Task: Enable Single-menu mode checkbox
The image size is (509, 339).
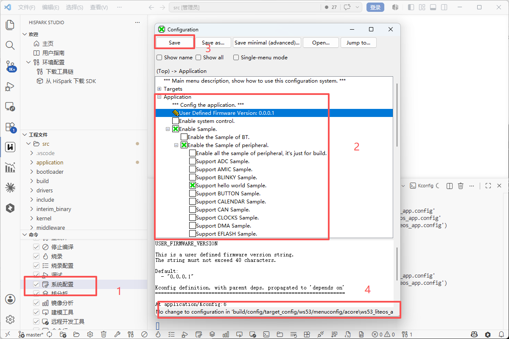Action: (236, 58)
